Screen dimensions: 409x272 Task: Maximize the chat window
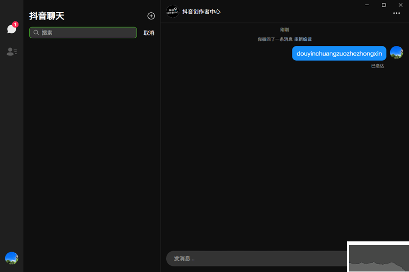384,5
